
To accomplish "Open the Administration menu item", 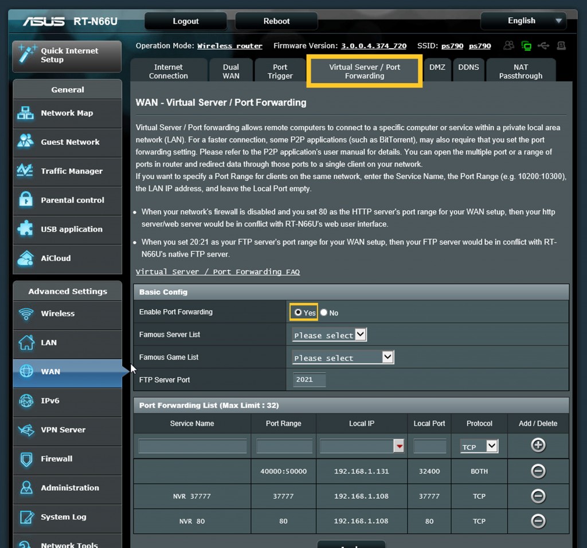I will (68, 488).
